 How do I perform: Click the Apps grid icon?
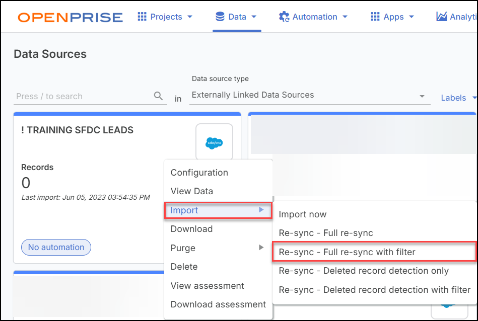375,17
